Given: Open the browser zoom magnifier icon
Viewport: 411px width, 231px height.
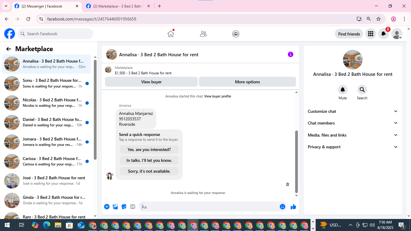Looking at the screenshot, I should point(369,19).
